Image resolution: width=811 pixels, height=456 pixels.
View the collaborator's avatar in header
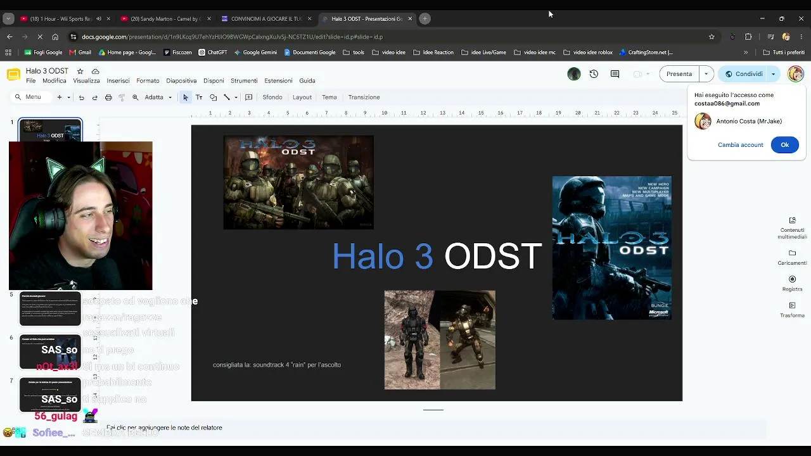coord(574,74)
